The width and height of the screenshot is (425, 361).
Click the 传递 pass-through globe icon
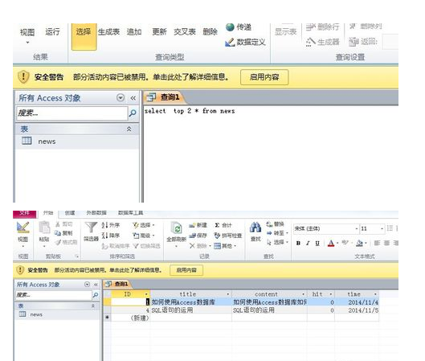230,27
